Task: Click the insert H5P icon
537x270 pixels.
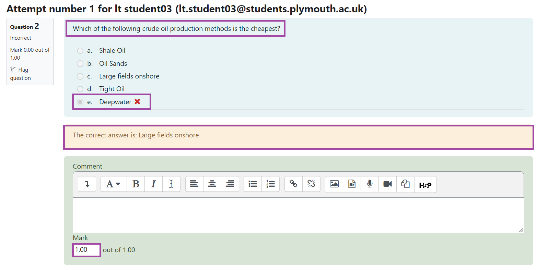Action: 425,184
